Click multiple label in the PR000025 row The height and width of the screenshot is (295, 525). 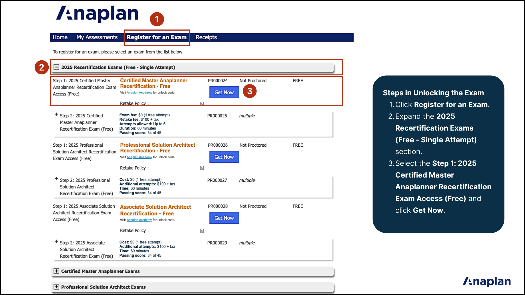(x=247, y=116)
